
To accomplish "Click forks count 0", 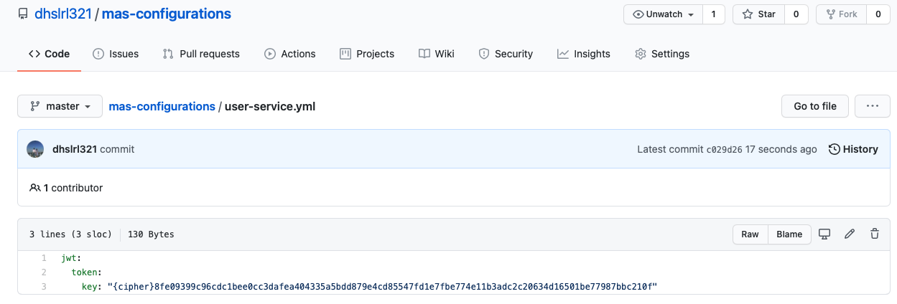I will point(878,14).
